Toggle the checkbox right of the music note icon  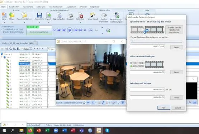point(107,103)
